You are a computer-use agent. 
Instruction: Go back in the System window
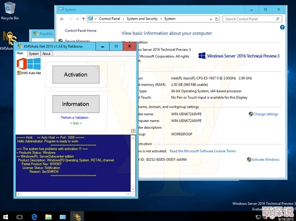tap(62, 19)
